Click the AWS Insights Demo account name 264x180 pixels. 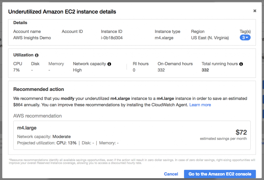click(32, 38)
